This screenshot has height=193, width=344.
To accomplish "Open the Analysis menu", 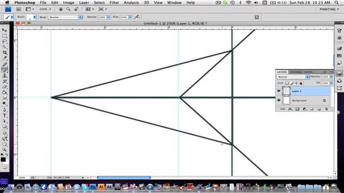I will (x=131, y=3).
